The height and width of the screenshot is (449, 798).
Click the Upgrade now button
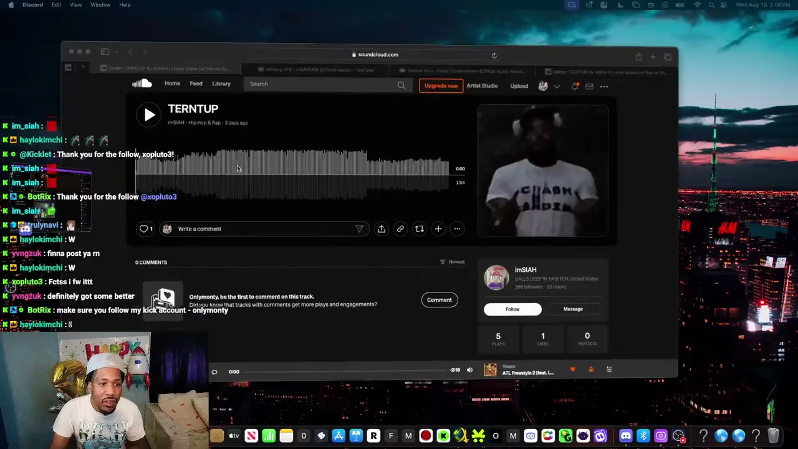pos(441,85)
